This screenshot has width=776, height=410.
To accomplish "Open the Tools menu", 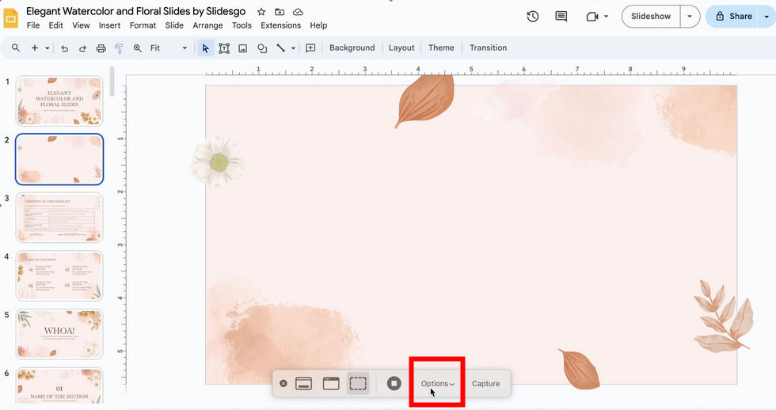I will pos(242,25).
